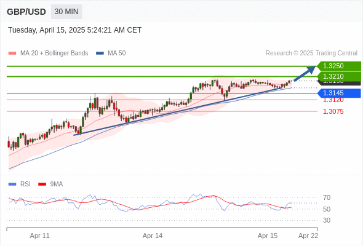Click the blue MA 50 legend swatch

(100, 54)
